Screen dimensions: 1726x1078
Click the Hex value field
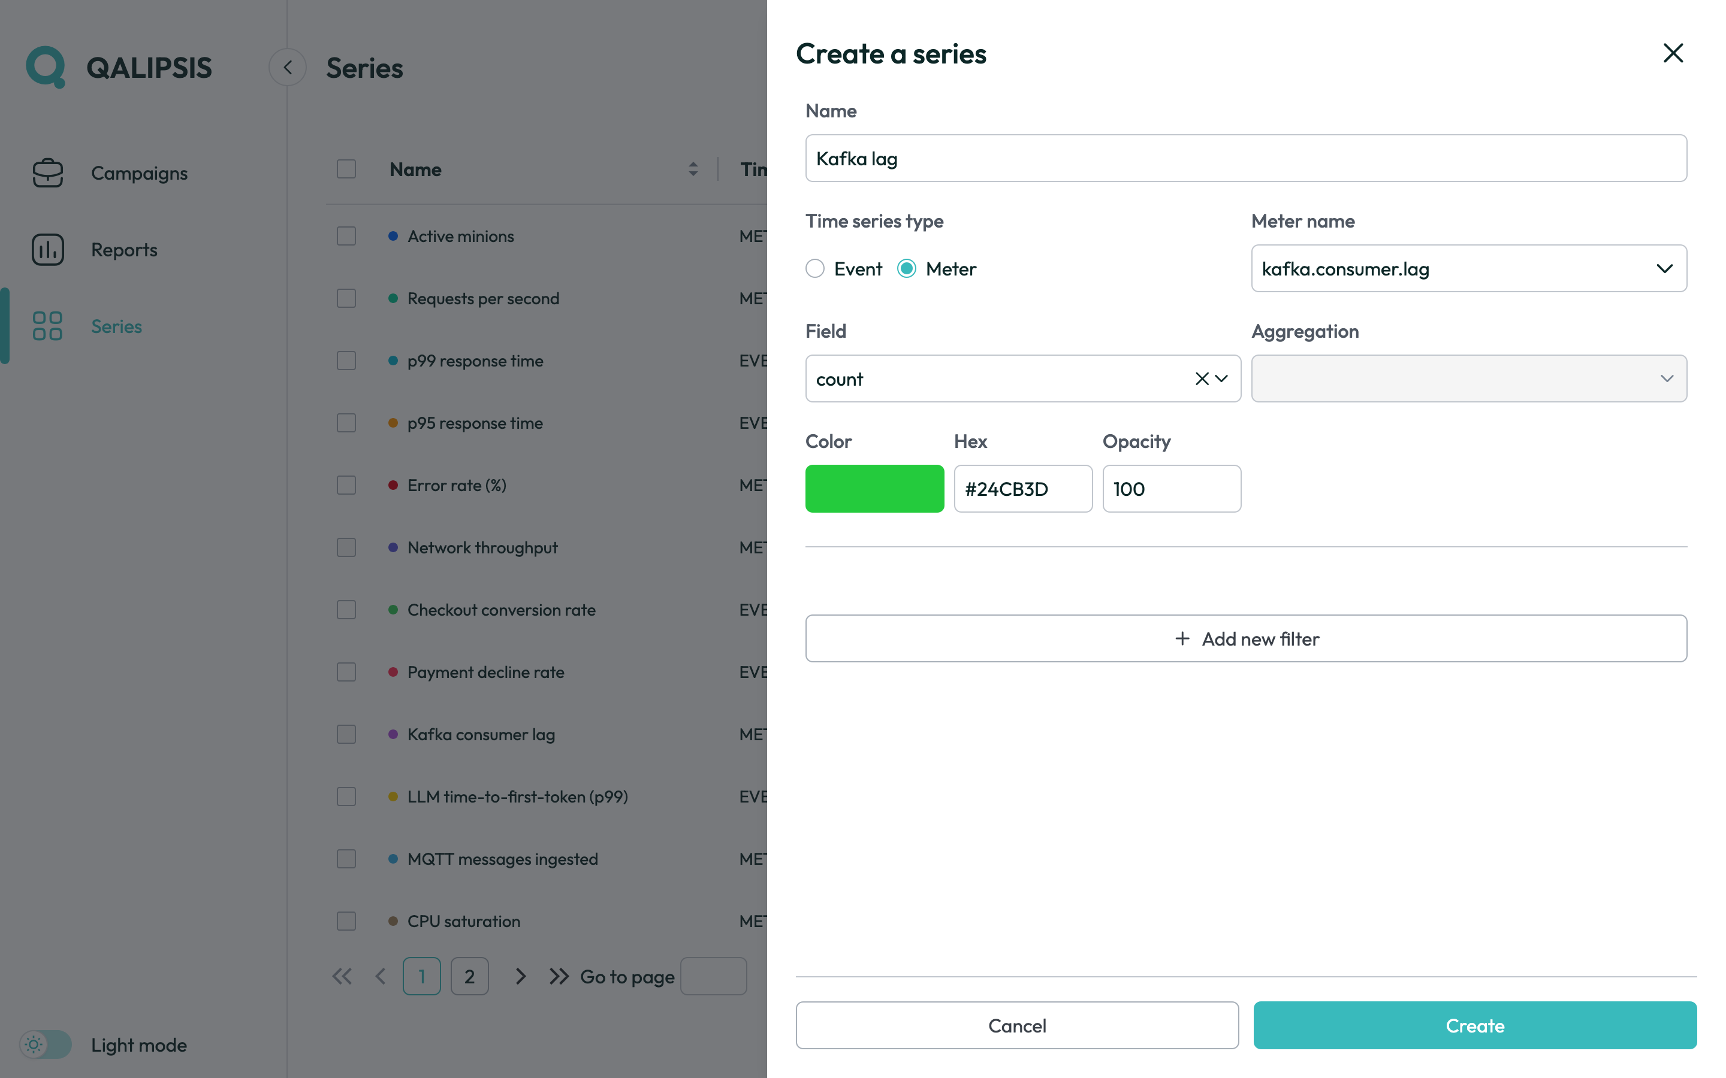(x=1023, y=488)
